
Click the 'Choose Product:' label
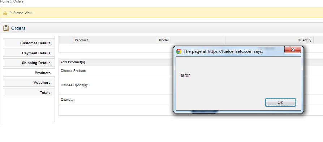pos(73,71)
